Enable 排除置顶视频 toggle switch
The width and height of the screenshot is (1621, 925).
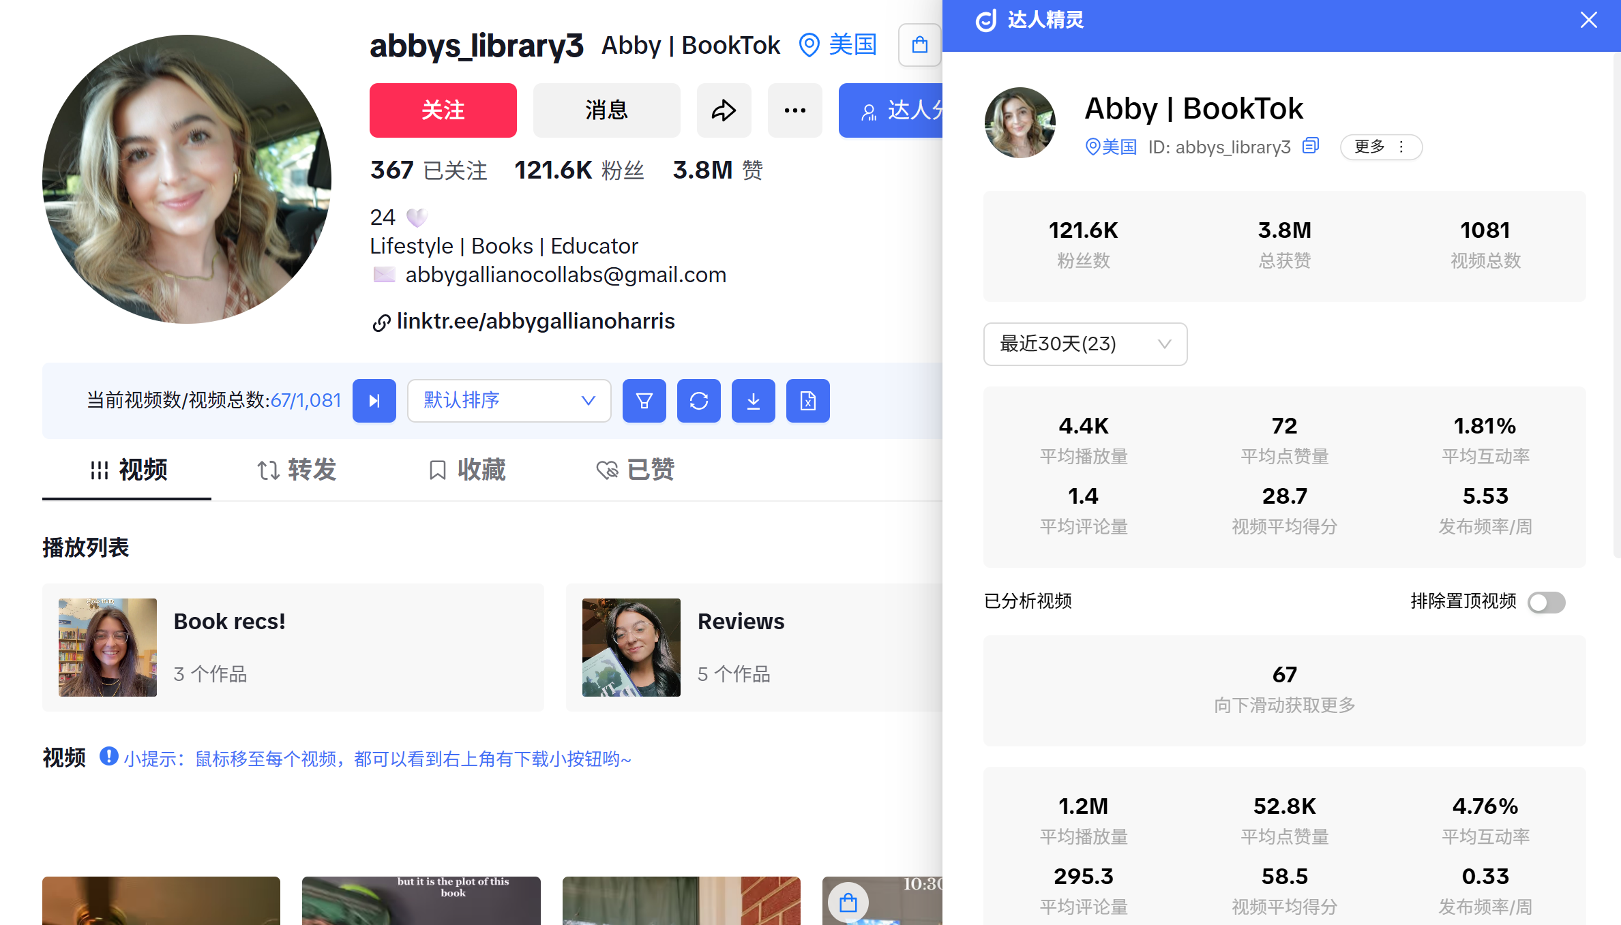point(1546,603)
